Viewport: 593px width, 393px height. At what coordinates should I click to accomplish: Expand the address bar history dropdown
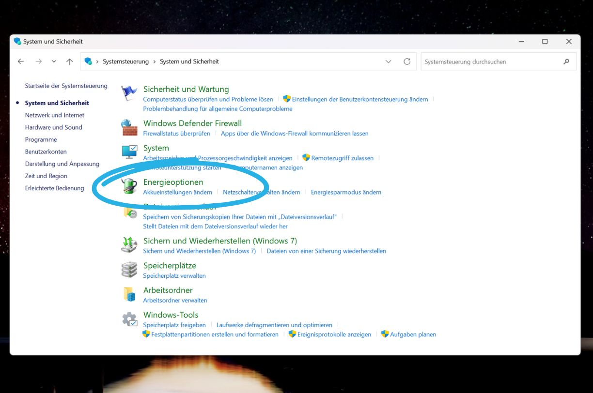tap(388, 61)
